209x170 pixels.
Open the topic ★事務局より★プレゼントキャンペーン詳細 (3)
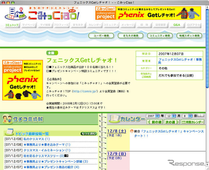click(x=56, y=162)
